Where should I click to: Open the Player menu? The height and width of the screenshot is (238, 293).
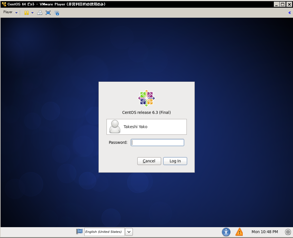tap(10, 12)
